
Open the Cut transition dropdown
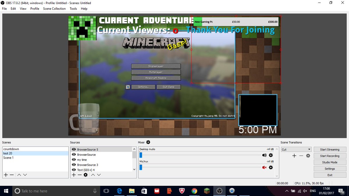tap(296, 150)
